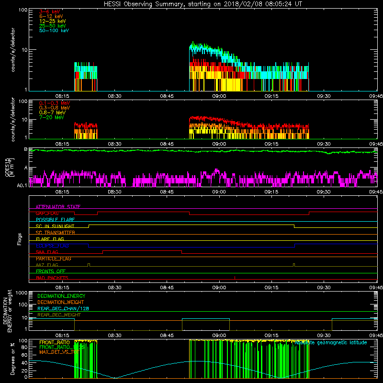Click the '7-20 MeV' legend label
The height and width of the screenshot is (383, 383).
coord(51,117)
